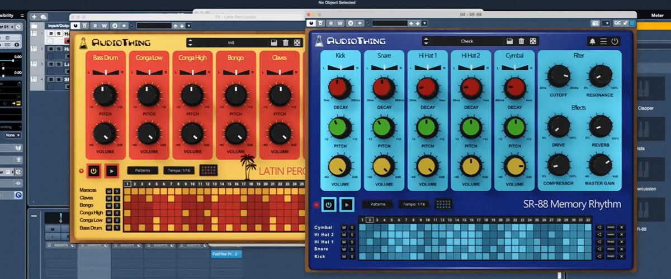Click the Master Gain knob
The image size is (671, 279).
point(601,165)
